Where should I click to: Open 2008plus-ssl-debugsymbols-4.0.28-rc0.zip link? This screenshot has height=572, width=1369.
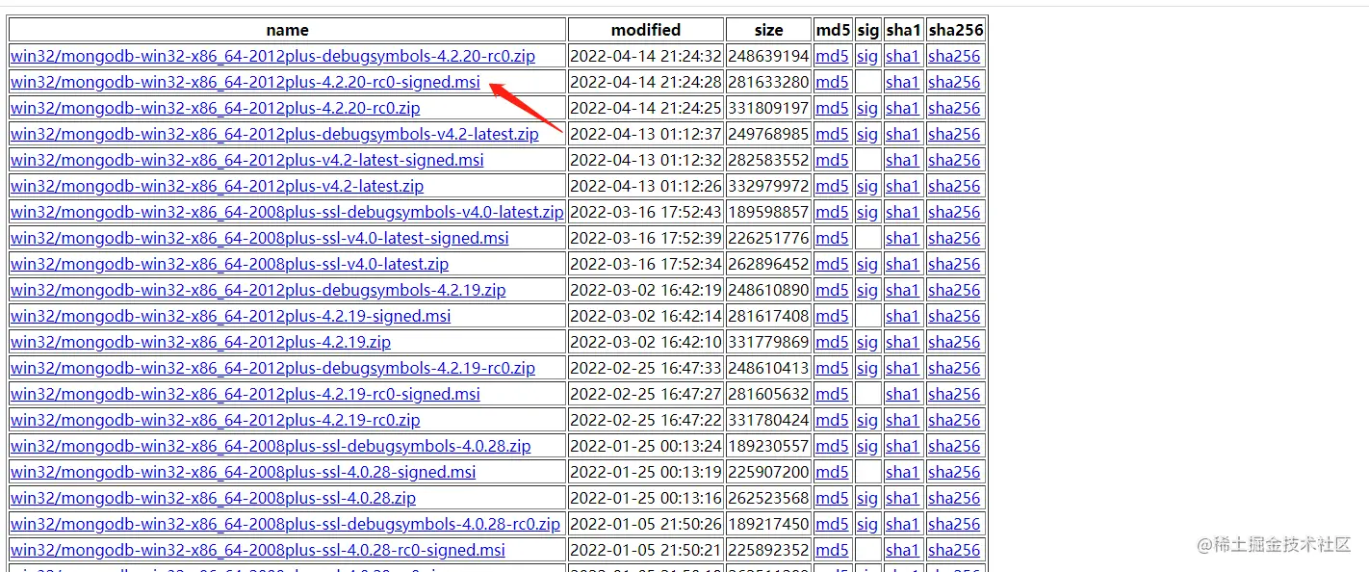(x=286, y=524)
